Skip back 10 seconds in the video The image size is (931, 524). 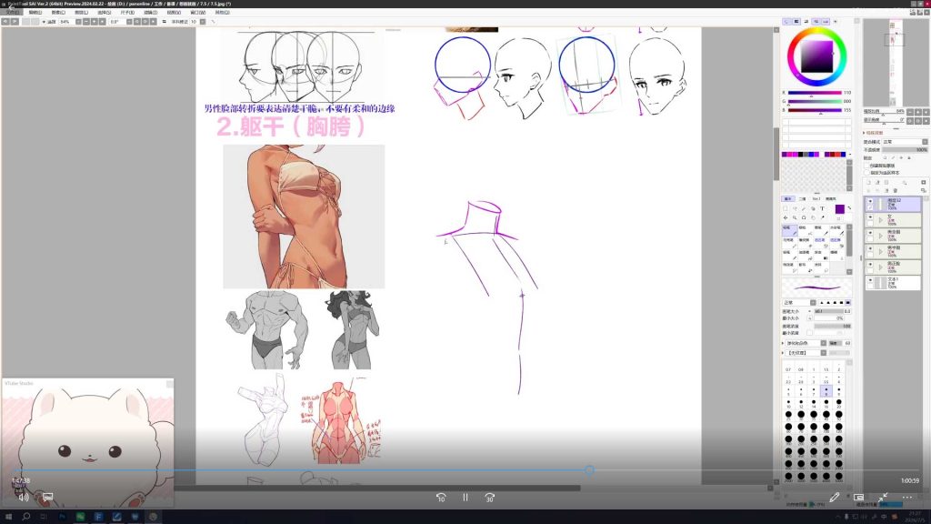coord(441,498)
